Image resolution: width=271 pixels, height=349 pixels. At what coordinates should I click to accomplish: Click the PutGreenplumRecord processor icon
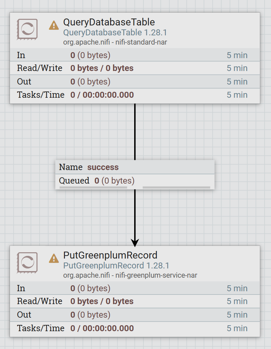tap(27, 262)
